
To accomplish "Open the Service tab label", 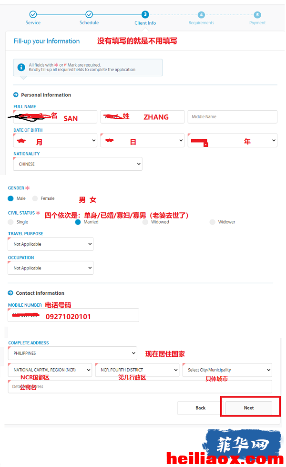I will [x=33, y=22].
